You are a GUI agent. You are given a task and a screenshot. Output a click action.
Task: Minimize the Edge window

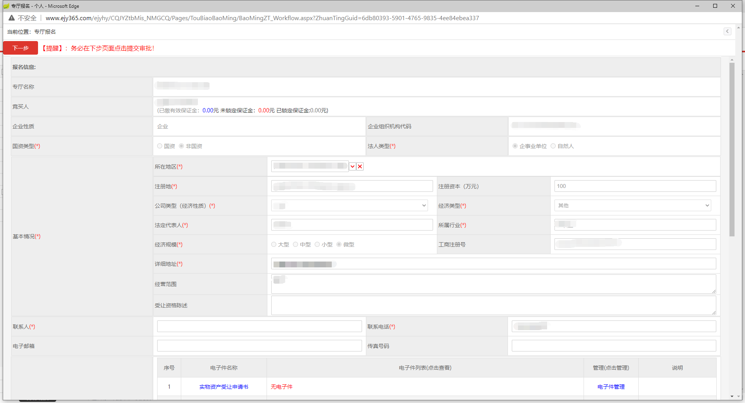tap(697, 6)
